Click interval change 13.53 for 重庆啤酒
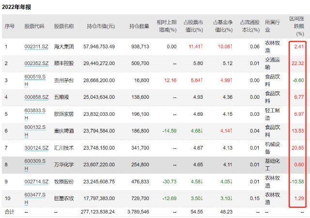 [x=298, y=131]
